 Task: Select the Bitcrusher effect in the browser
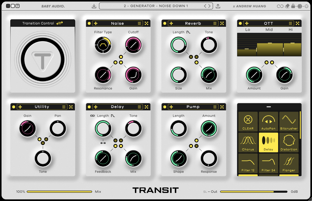pyautogui.click(x=289, y=122)
